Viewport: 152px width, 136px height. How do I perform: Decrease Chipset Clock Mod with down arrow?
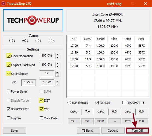coord(57,66)
